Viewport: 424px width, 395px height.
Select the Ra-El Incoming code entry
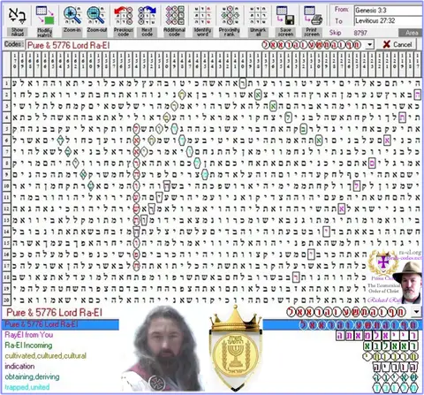28,346
